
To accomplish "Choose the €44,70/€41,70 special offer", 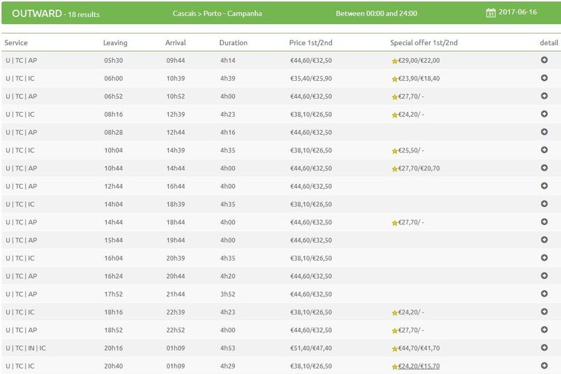I will point(419,348).
